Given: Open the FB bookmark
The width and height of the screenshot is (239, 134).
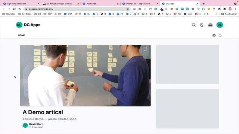Looking at the screenshot, I should 120,14.
